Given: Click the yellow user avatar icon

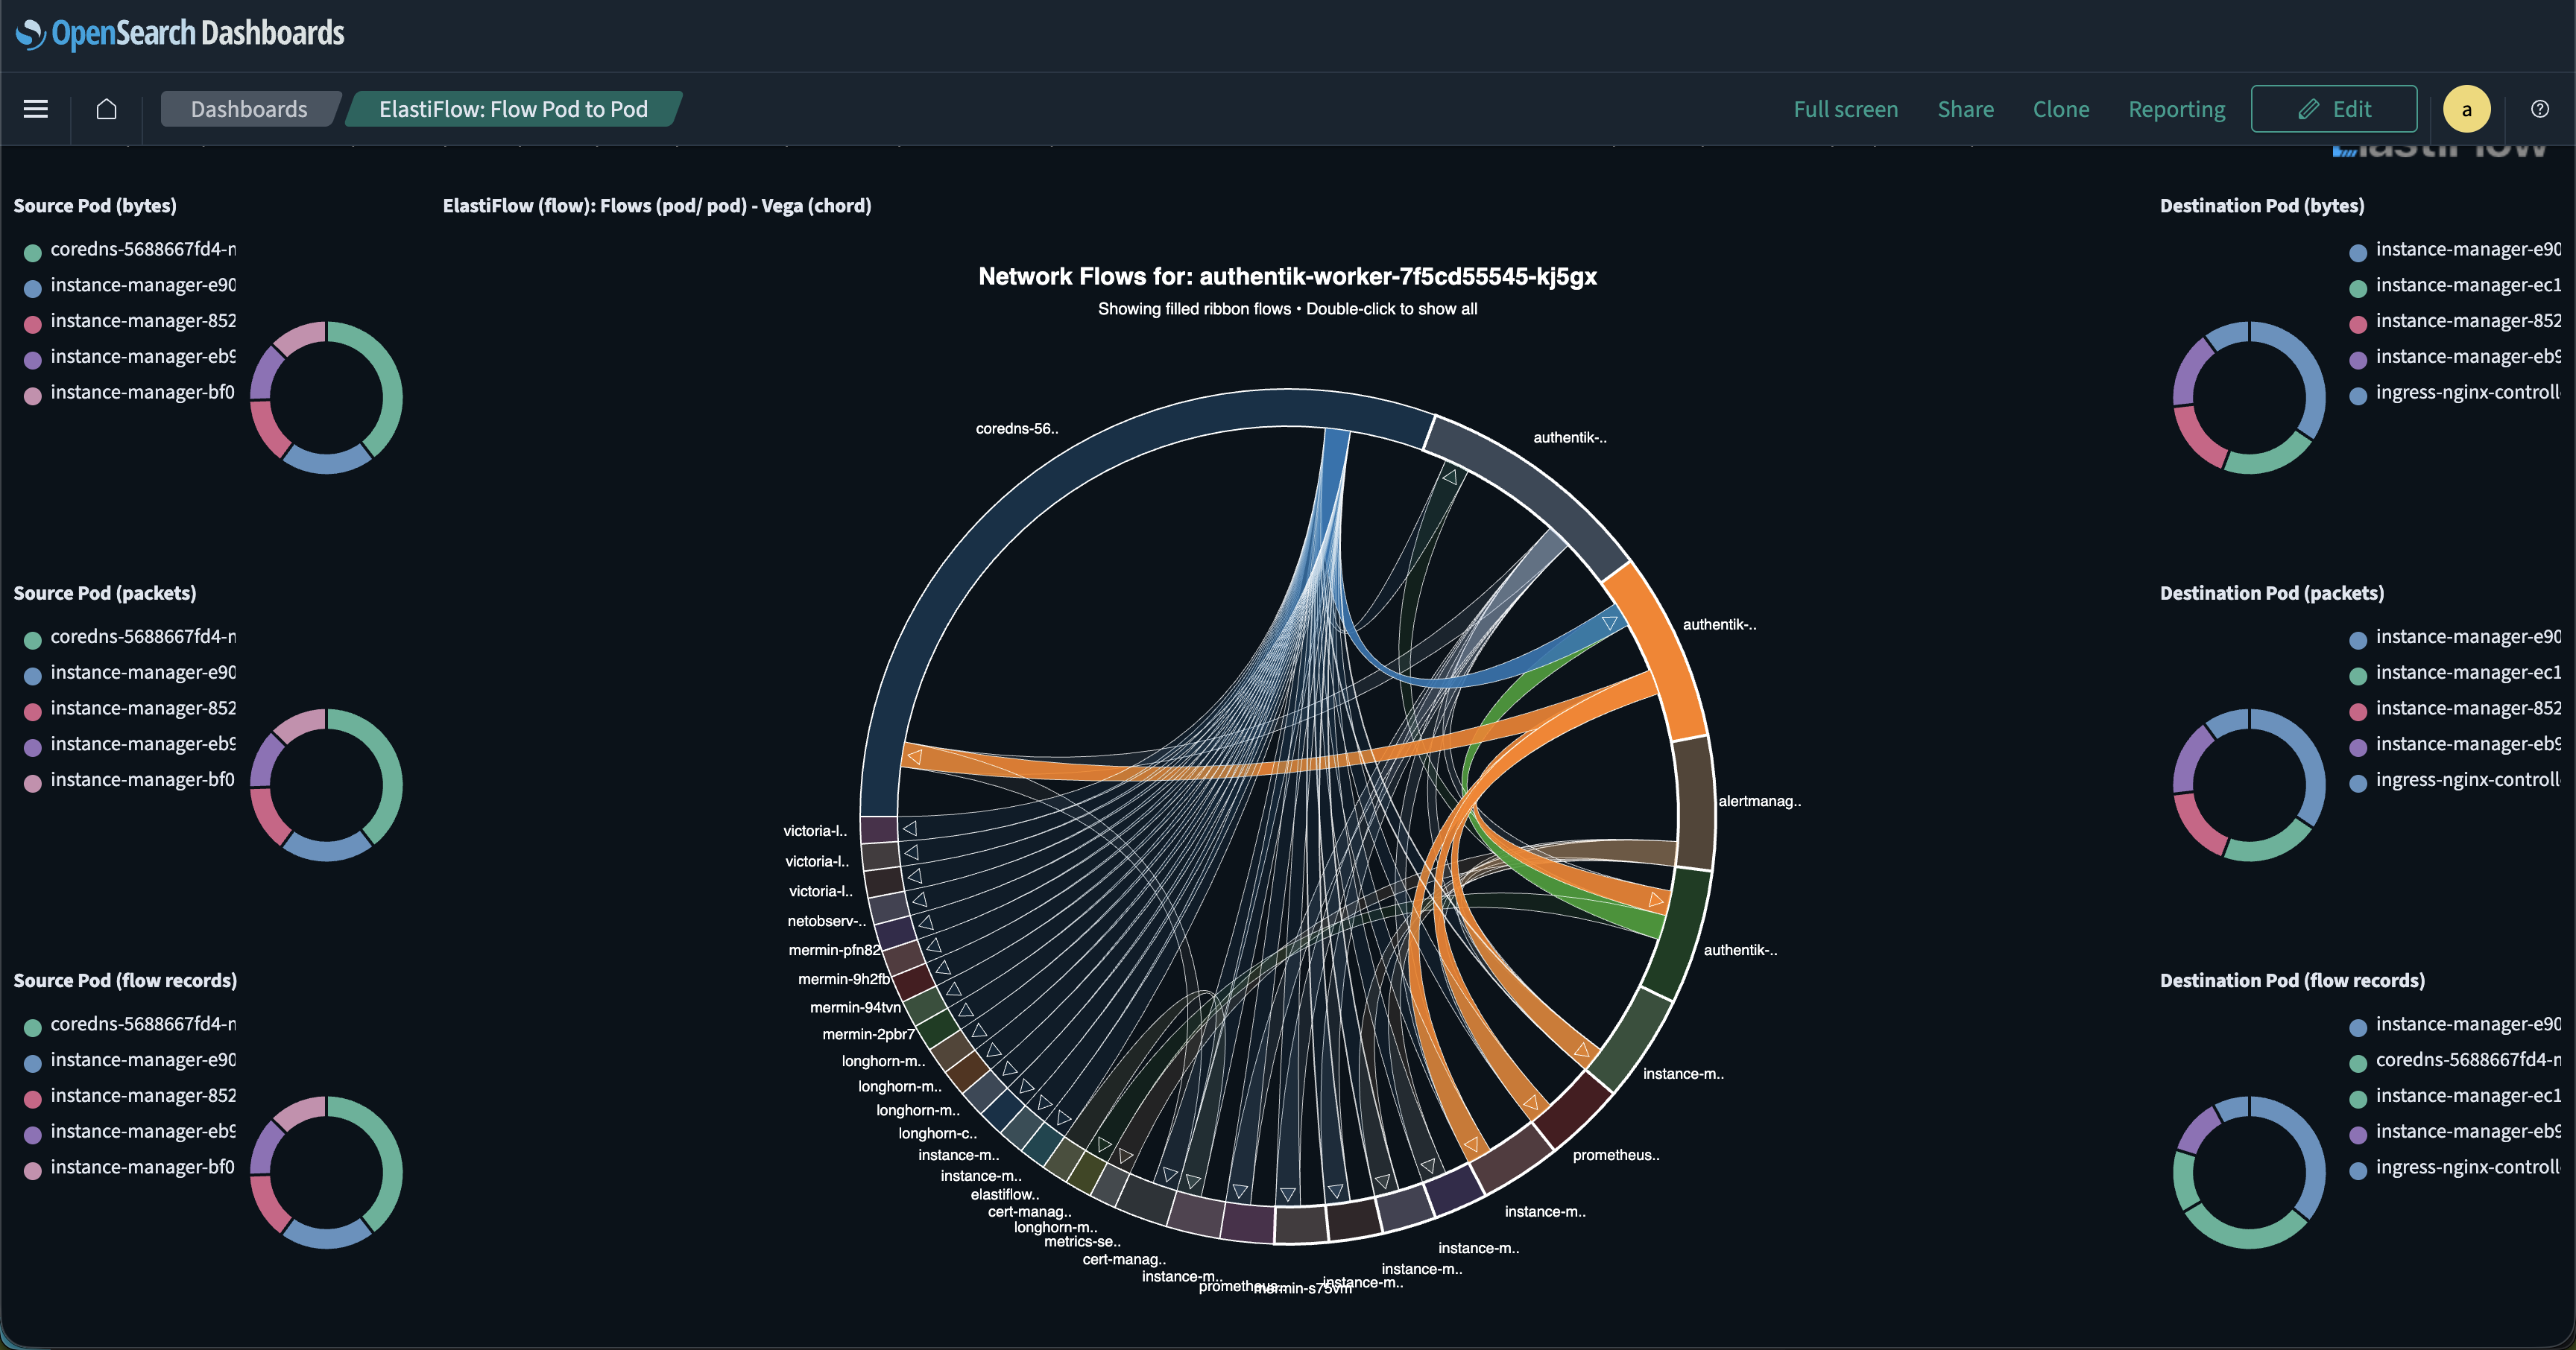Looking at the screenshot, I should (x=2467, y=108).
